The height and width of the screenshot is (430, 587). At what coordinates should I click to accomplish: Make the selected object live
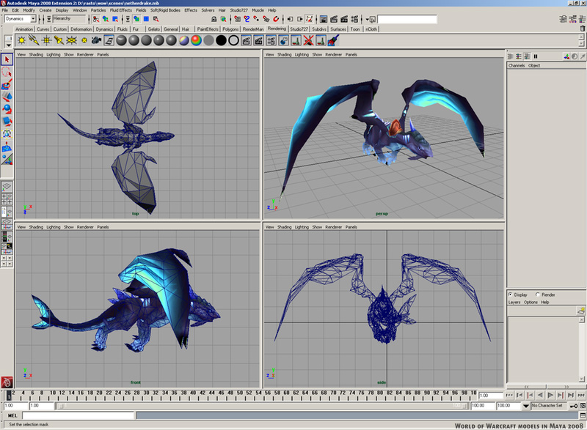coord(276,19)
